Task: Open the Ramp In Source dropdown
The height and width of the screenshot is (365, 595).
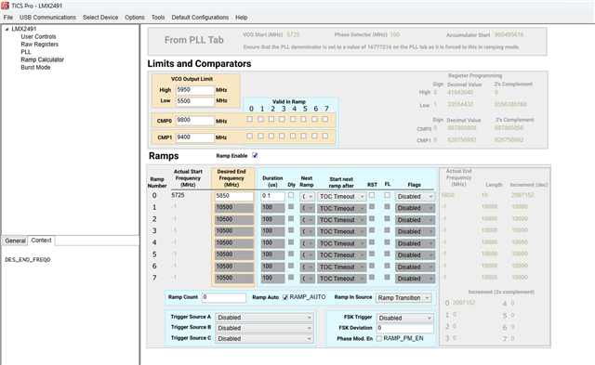Action: [403, 298]
